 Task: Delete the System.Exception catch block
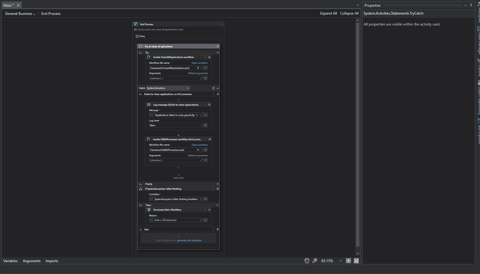click(x=213, y=88)
